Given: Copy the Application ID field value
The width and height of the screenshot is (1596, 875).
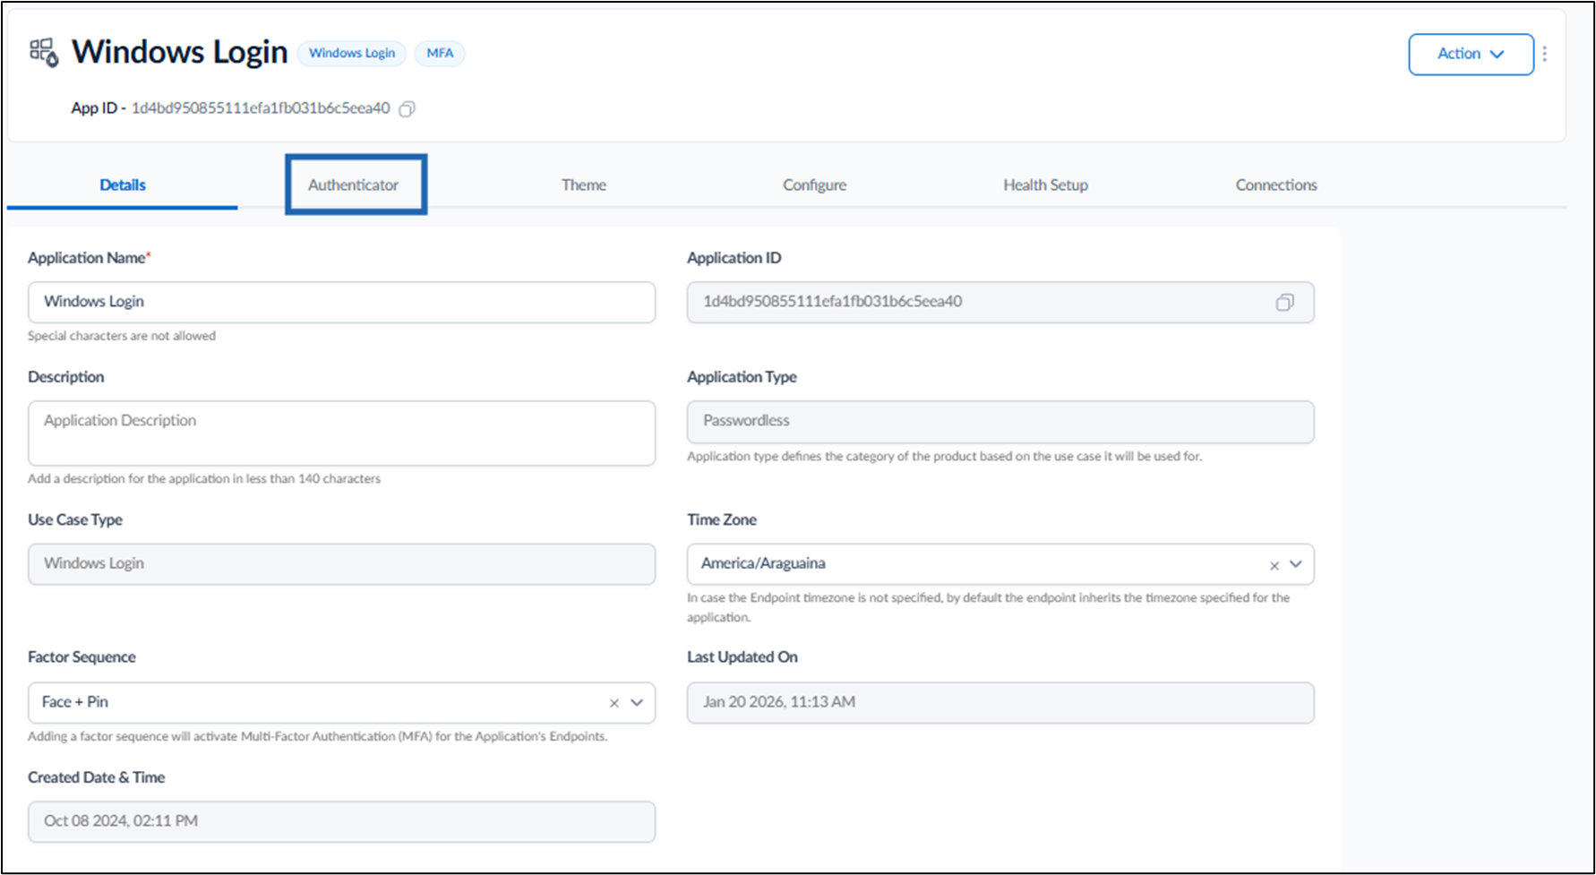Looking at the screenshot, I should coord(1284,303).
